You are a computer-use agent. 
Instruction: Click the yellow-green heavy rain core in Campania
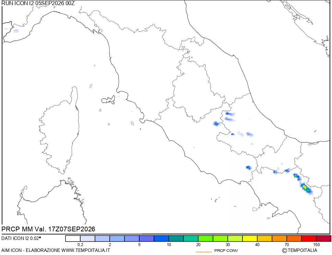pyautogui.click(x=305, y=187)
